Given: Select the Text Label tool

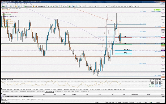Looking at the screenshot, I should (x=104, y=6).
